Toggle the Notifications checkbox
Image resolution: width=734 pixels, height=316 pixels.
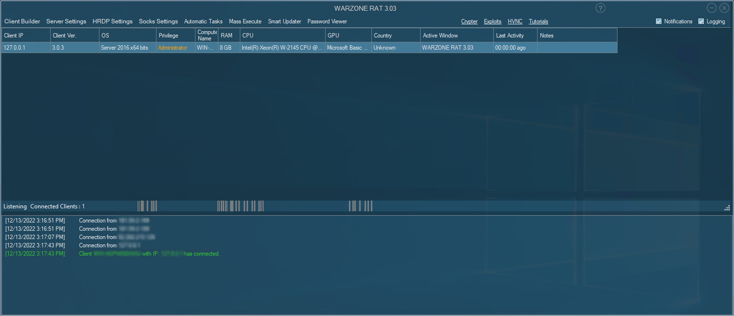[x=659, y=21]
